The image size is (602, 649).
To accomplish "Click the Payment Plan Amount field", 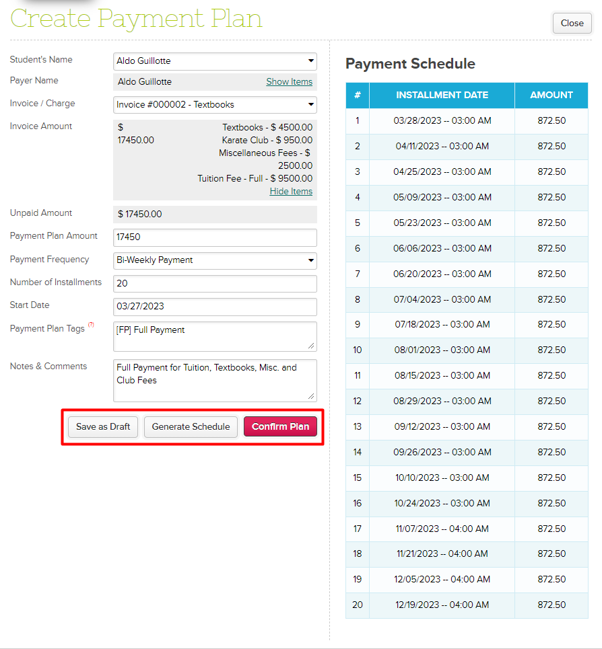I will [215, 238].
